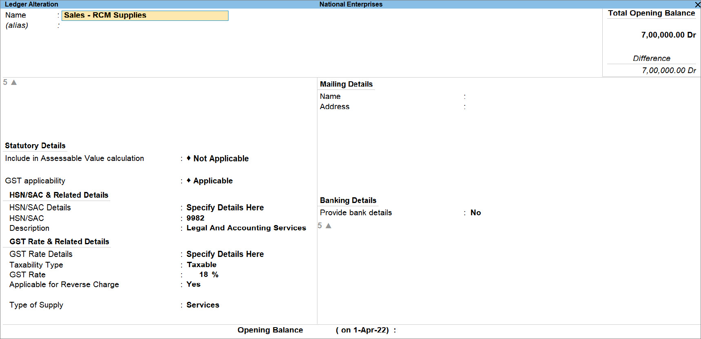Image resolution: width=701 pixels, height=339 pixels.
Task: Click Statutory Details heading
Action: pyautogui.click(x=35, y=145)
